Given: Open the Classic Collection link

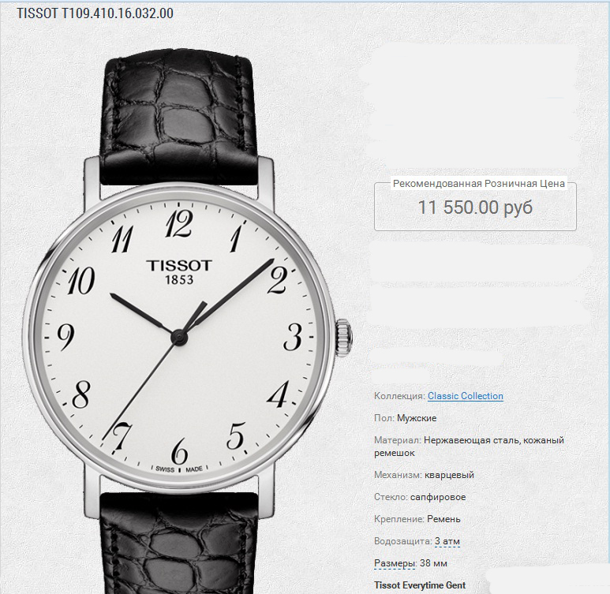Looking at the screenshot, I should pos(466,396).
